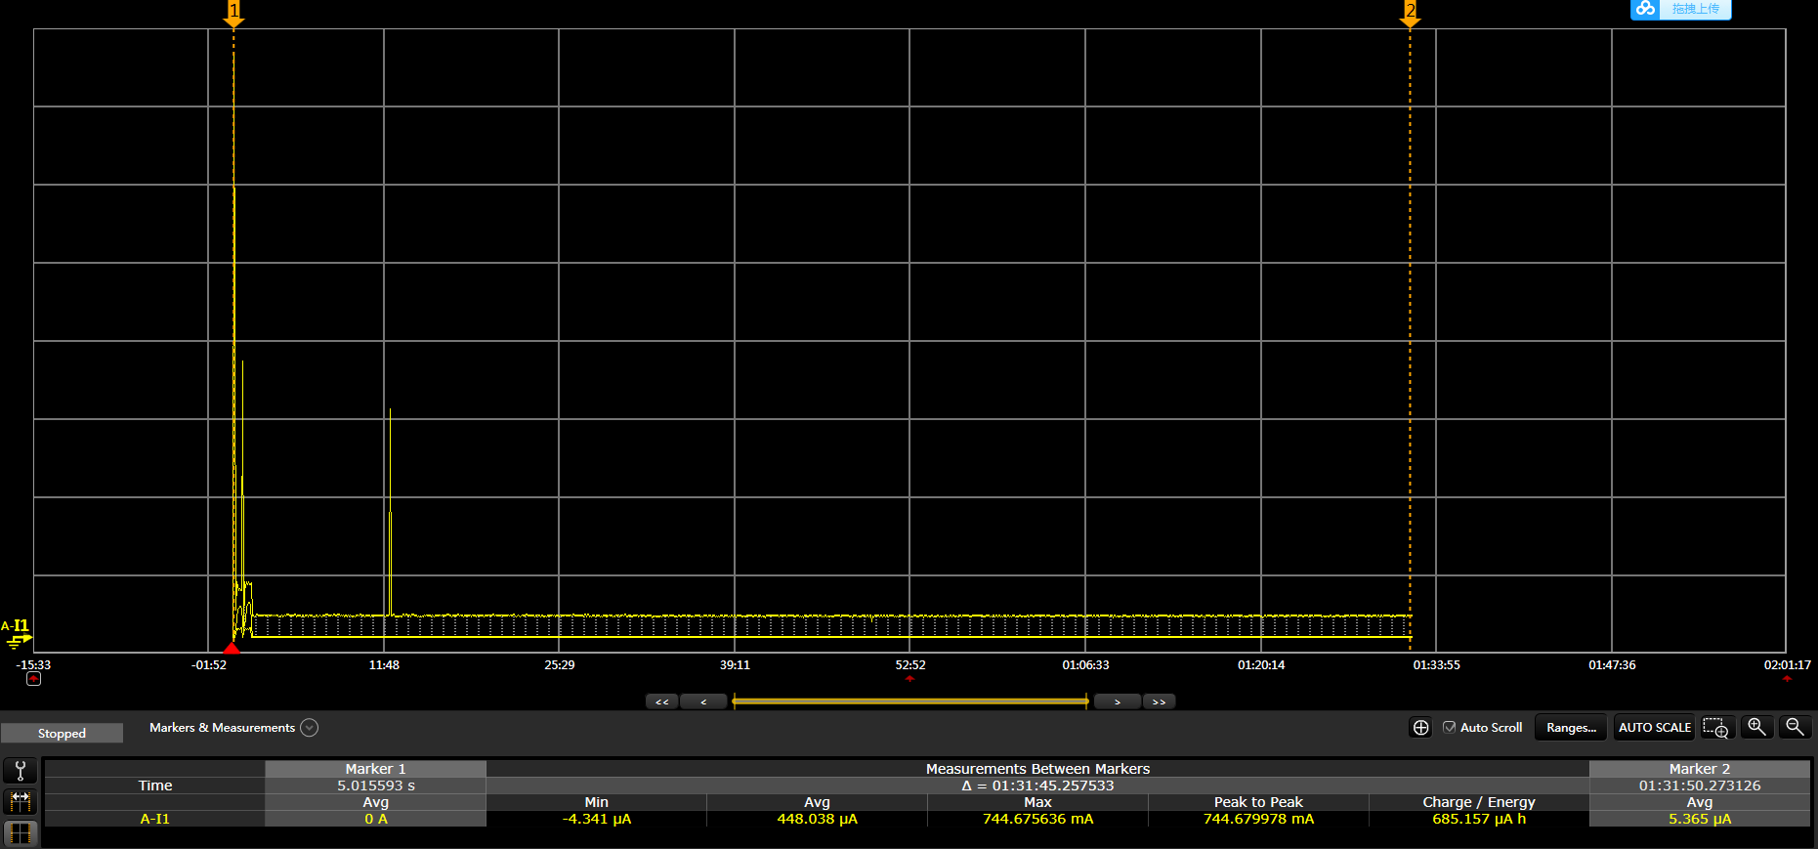Click the red trigger triangle on the time axis
Image resolution: width=1818 pixels, height=849 pixels.
pos(232,648)
